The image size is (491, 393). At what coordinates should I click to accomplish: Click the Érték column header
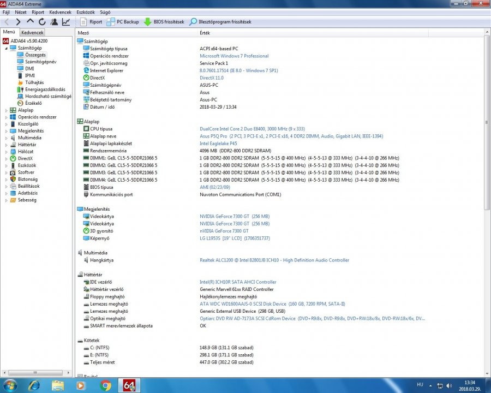tap(313, 33)
